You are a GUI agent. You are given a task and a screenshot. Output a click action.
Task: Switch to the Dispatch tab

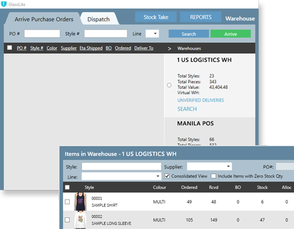99,19
